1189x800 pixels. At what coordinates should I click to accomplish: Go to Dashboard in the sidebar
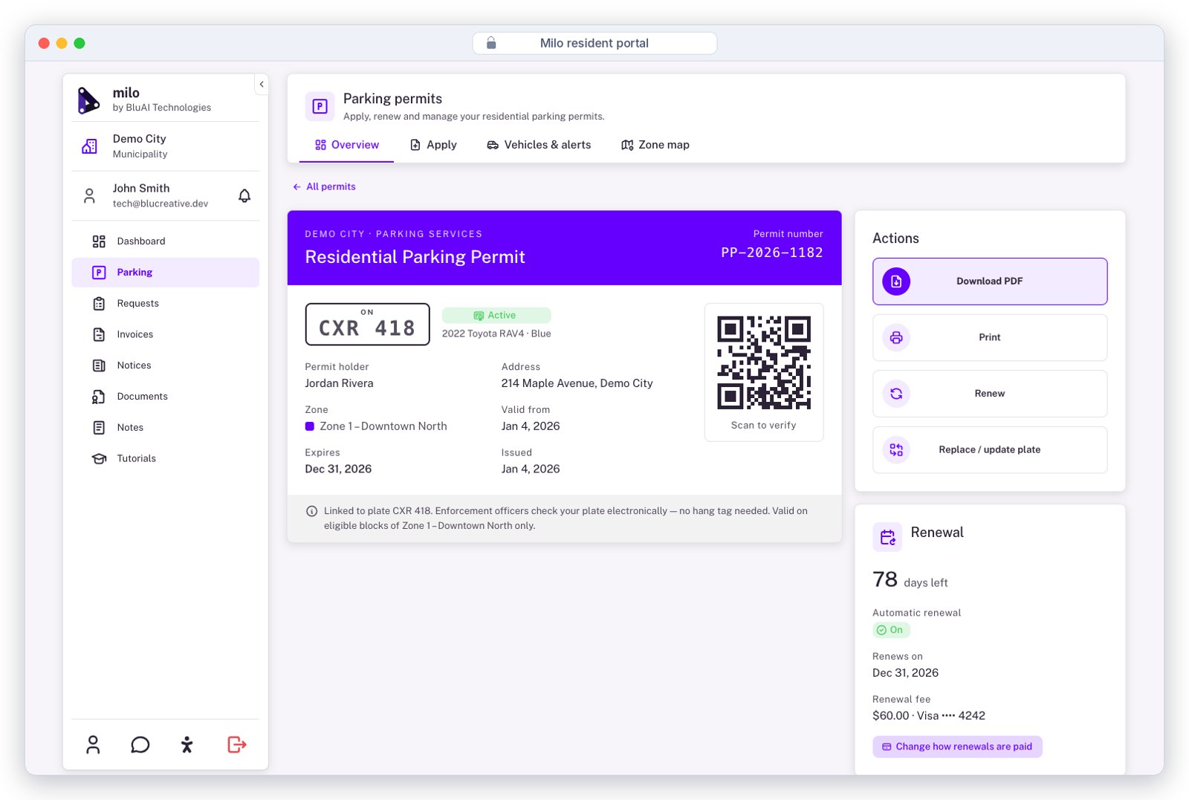click(166, 241)
